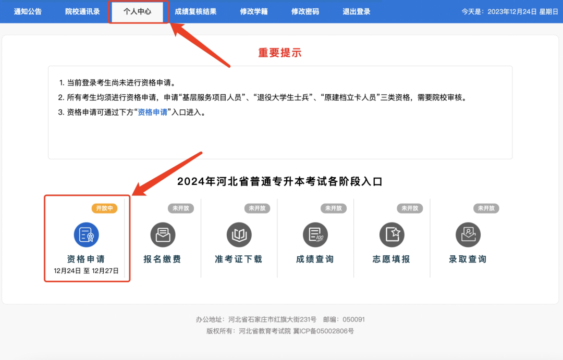The height and width of the screenshot is (360, 563).
Task: Click the 成绩查询 score inquiry icon
Action: tap(315, 235)
